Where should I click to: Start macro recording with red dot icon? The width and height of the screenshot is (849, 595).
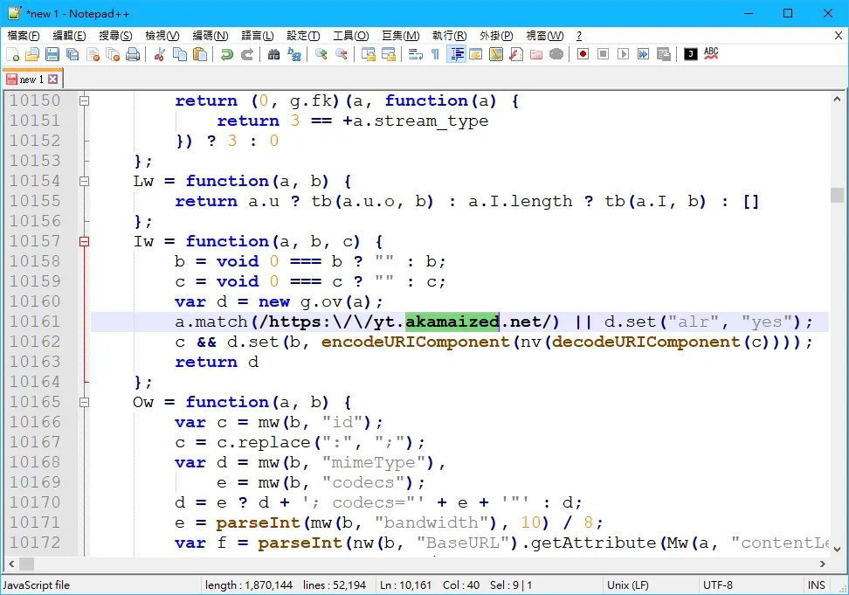pos(583,54)
